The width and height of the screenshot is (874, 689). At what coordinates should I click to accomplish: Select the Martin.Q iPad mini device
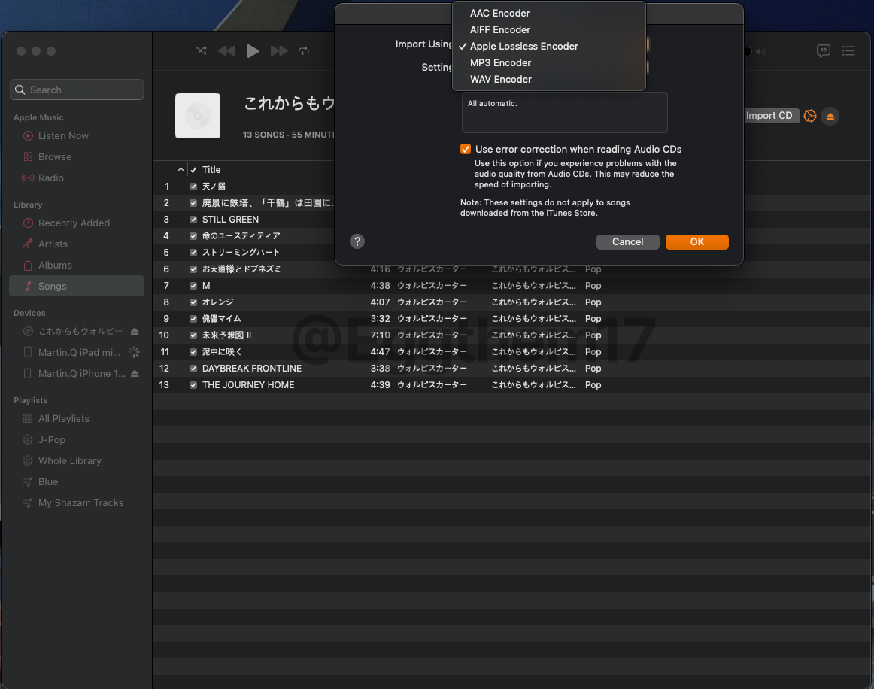coord(78,352)
